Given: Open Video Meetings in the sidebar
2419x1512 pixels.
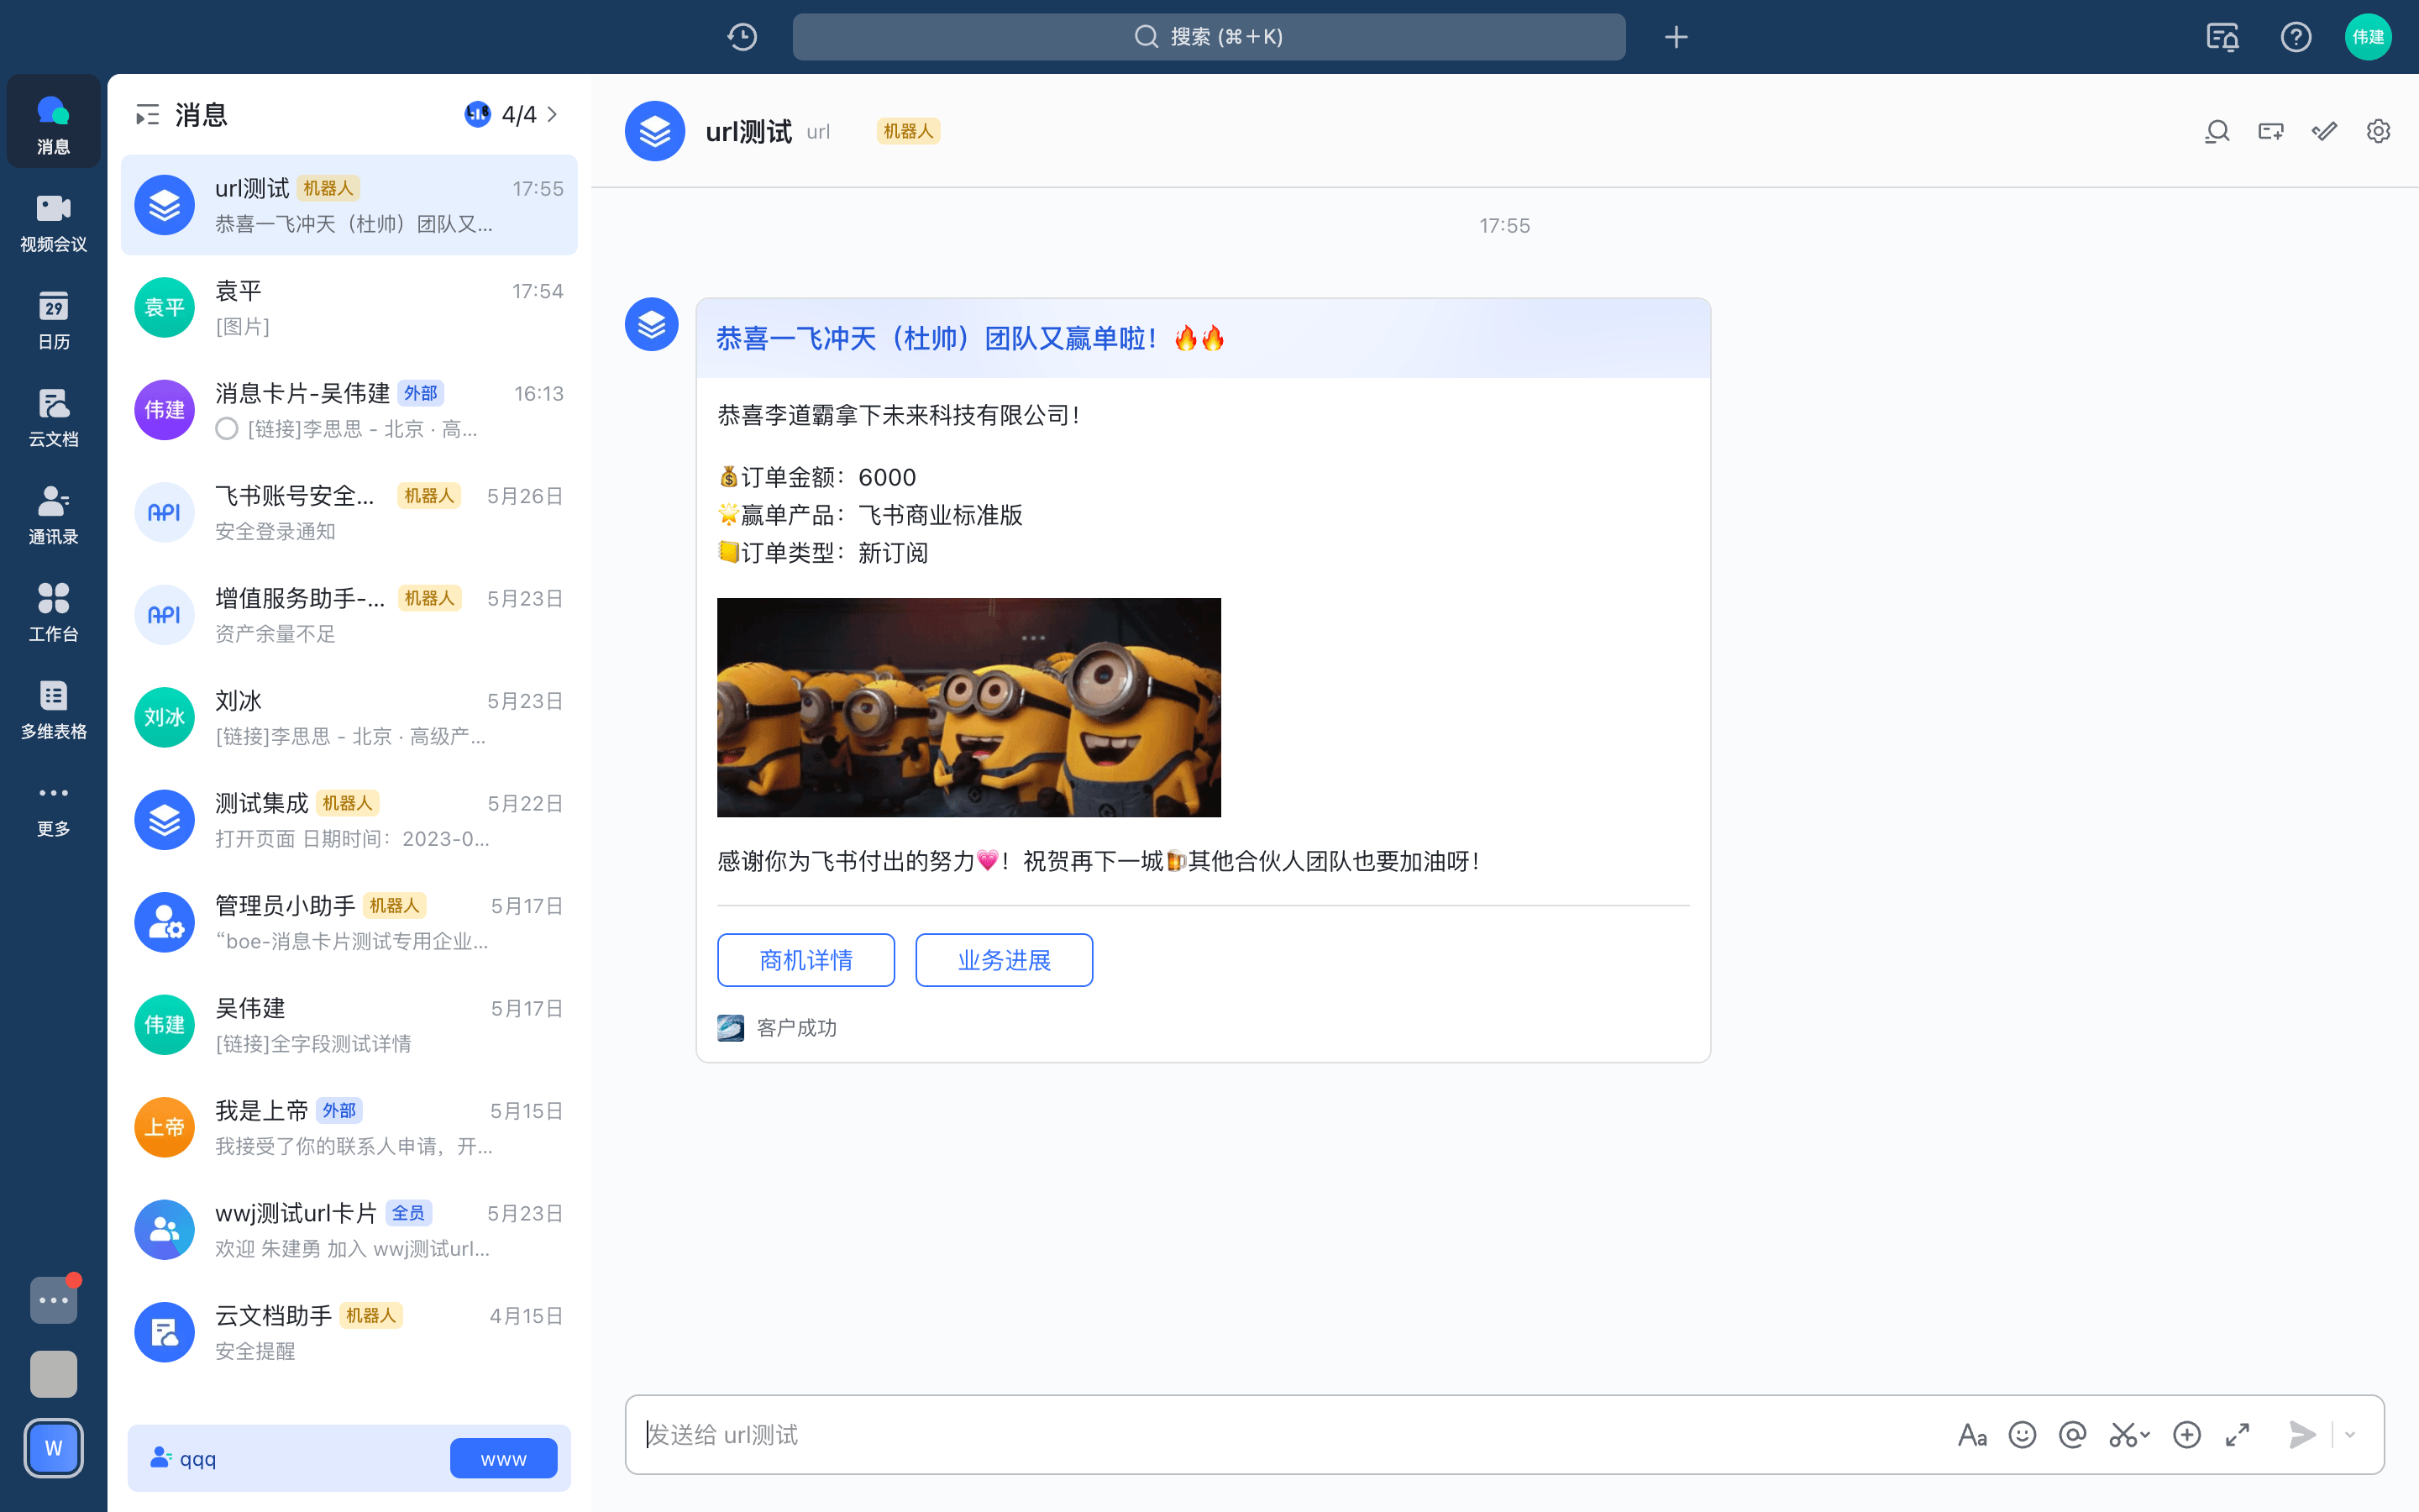Looking at the screenshot, I should [x=53, y=222].
